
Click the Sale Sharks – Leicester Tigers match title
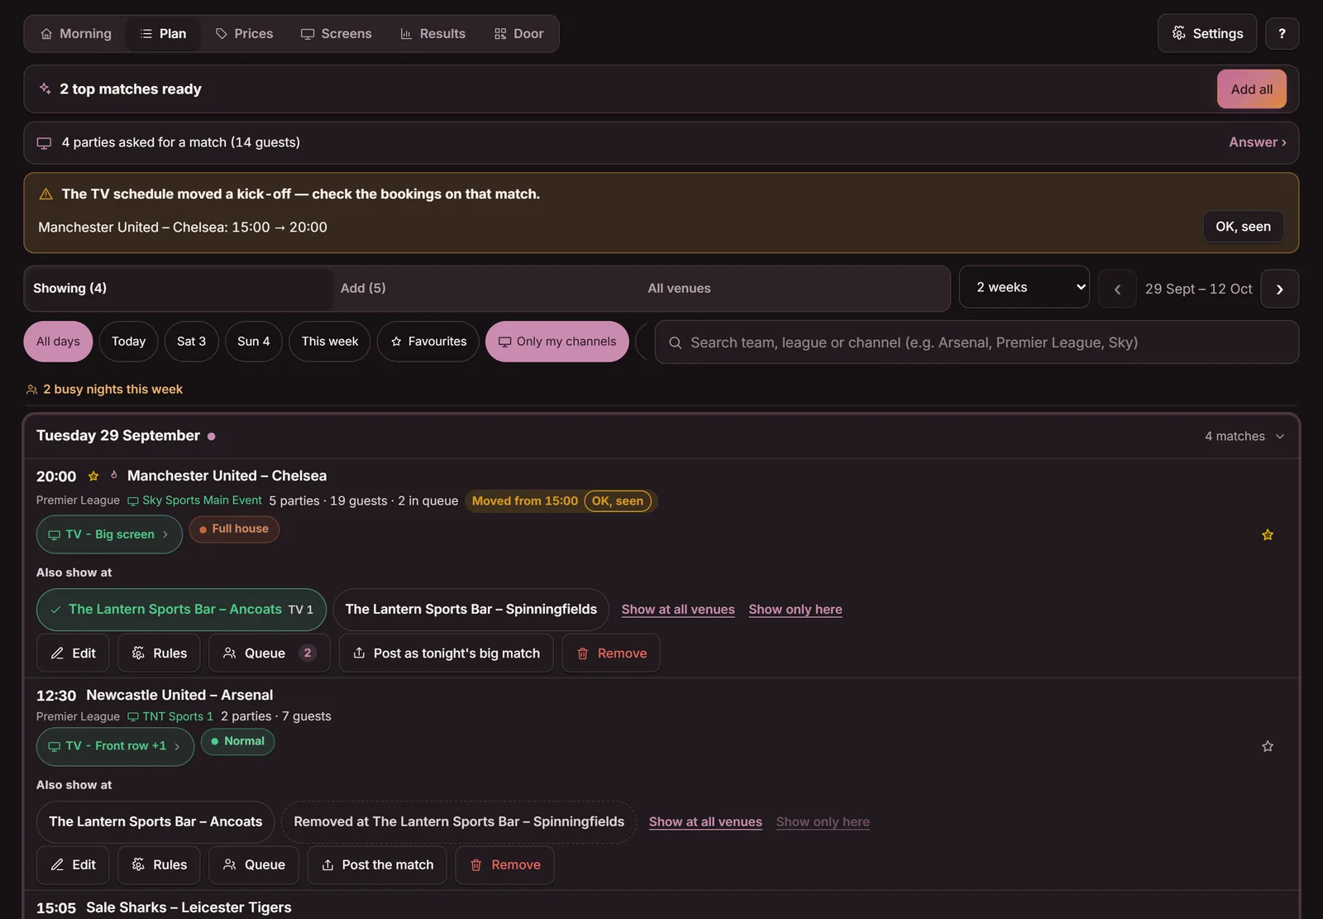pyautogui.click(x=189, y=907)
